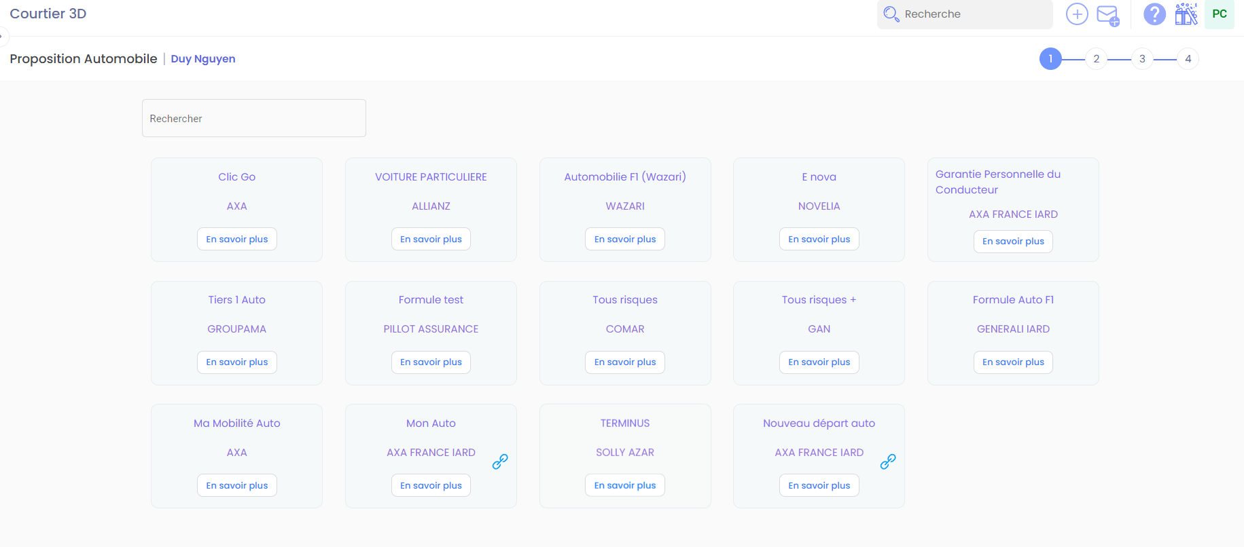Click the link icon on Nouveau départ auto

[888, 461]
